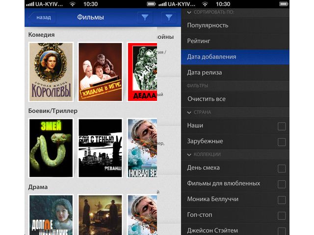Viewport: 314px width, 235px height.
Task: Open the Драма category heading
Action: coord(38,187)
